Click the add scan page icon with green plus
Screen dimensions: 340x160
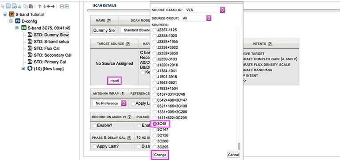click(x=14, y=6)
